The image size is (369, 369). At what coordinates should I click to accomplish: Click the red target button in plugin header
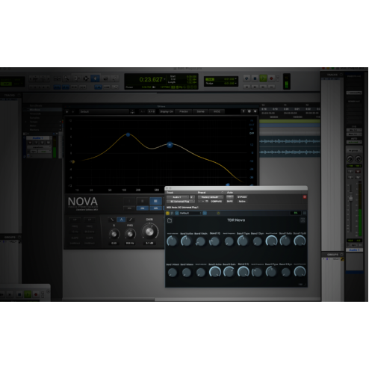[x=304, y=197]
